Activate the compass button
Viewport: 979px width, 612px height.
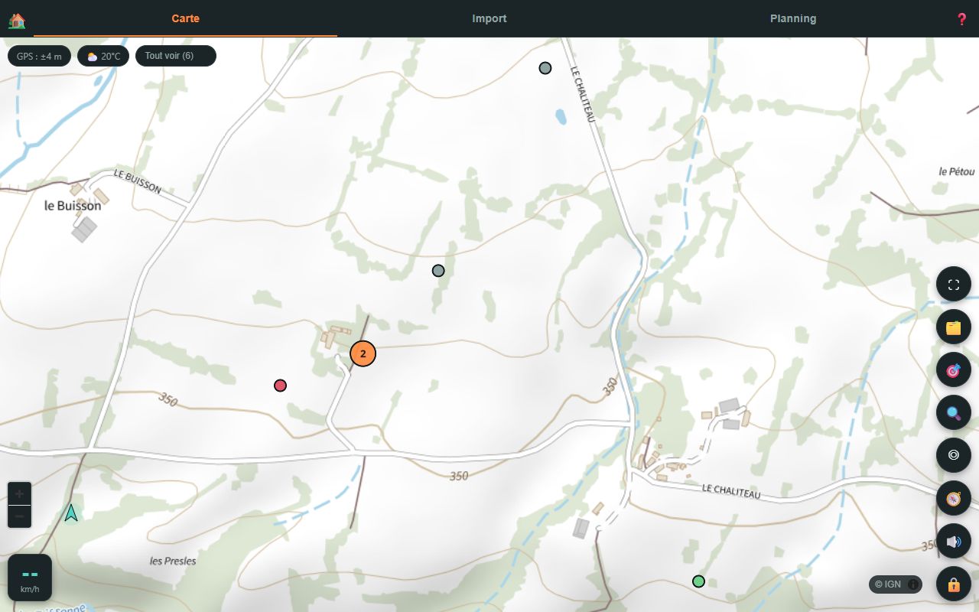(x=954, y=498)
